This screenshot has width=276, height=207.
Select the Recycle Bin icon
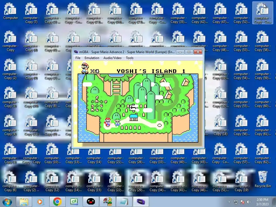pyautogui.click(x=263, y=179)
